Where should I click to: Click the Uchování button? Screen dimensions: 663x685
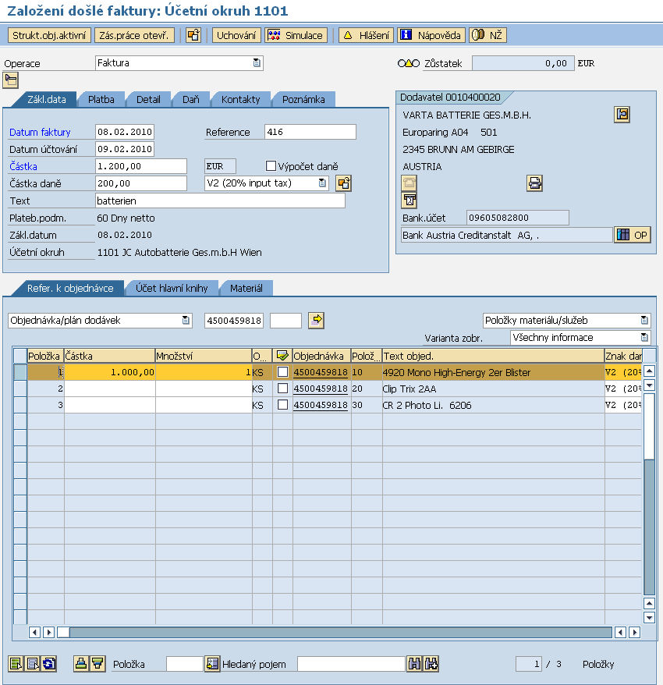point(236,35)
